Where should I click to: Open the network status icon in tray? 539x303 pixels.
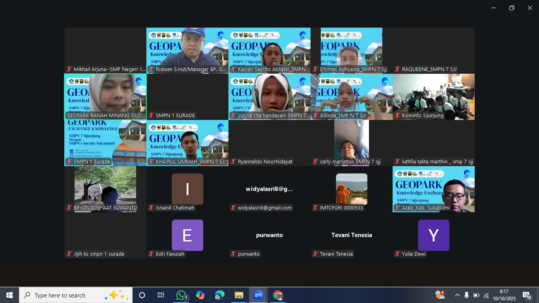(486, 295)
